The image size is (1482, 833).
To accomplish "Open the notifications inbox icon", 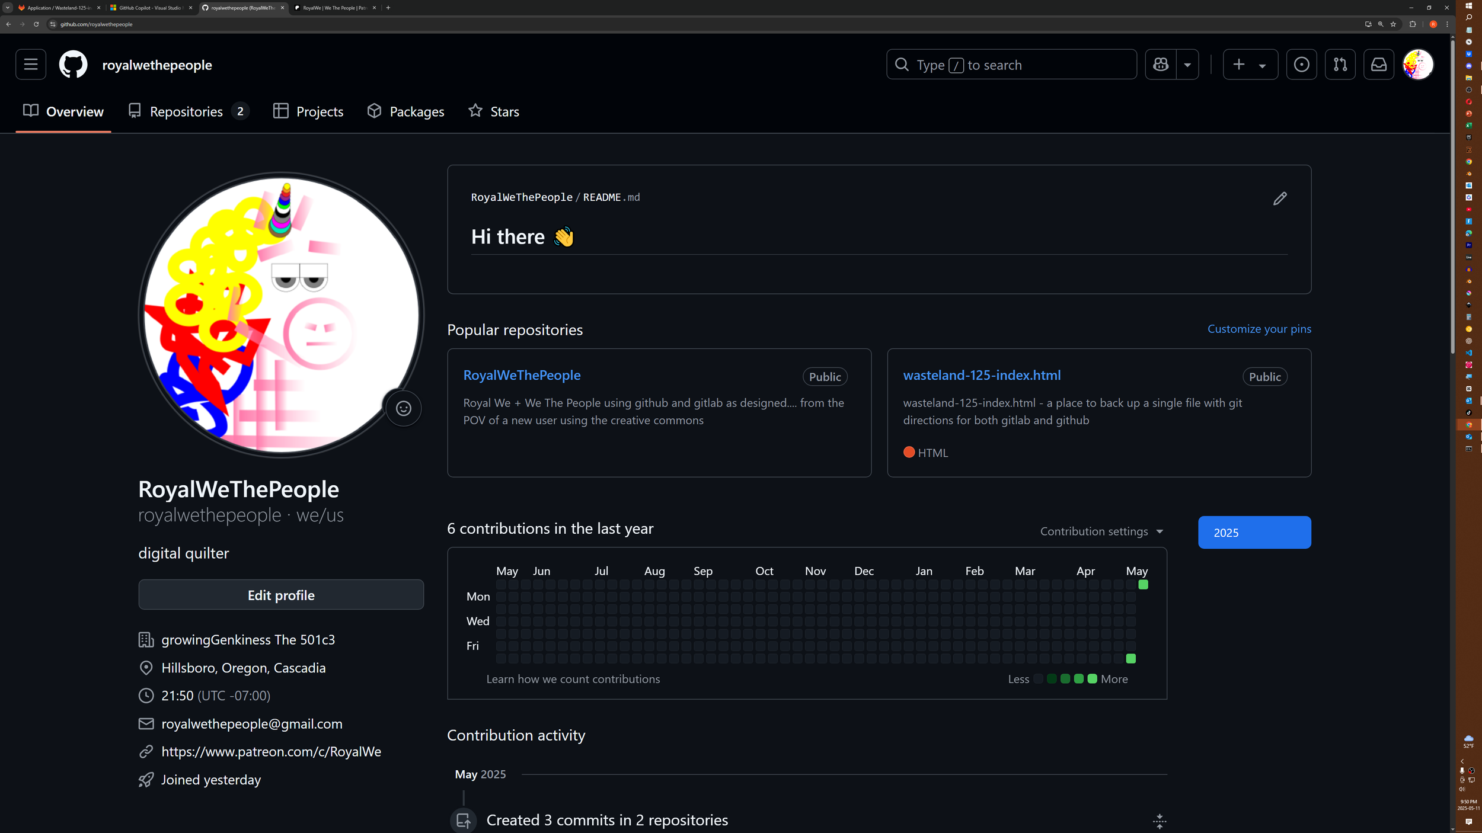I will (x=1379, y=65).
